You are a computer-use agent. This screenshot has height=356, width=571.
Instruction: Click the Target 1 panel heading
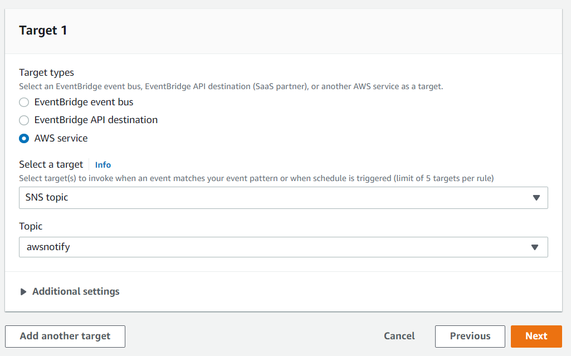43,31
